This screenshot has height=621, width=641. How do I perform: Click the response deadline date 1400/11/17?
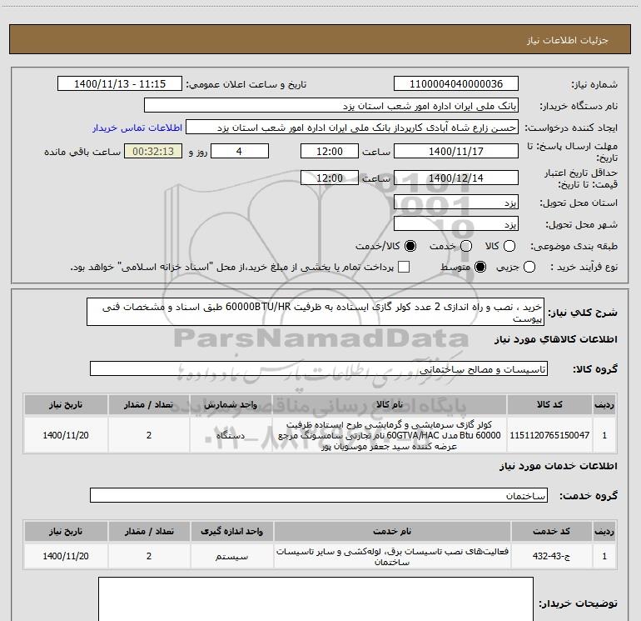coord(456,151)
